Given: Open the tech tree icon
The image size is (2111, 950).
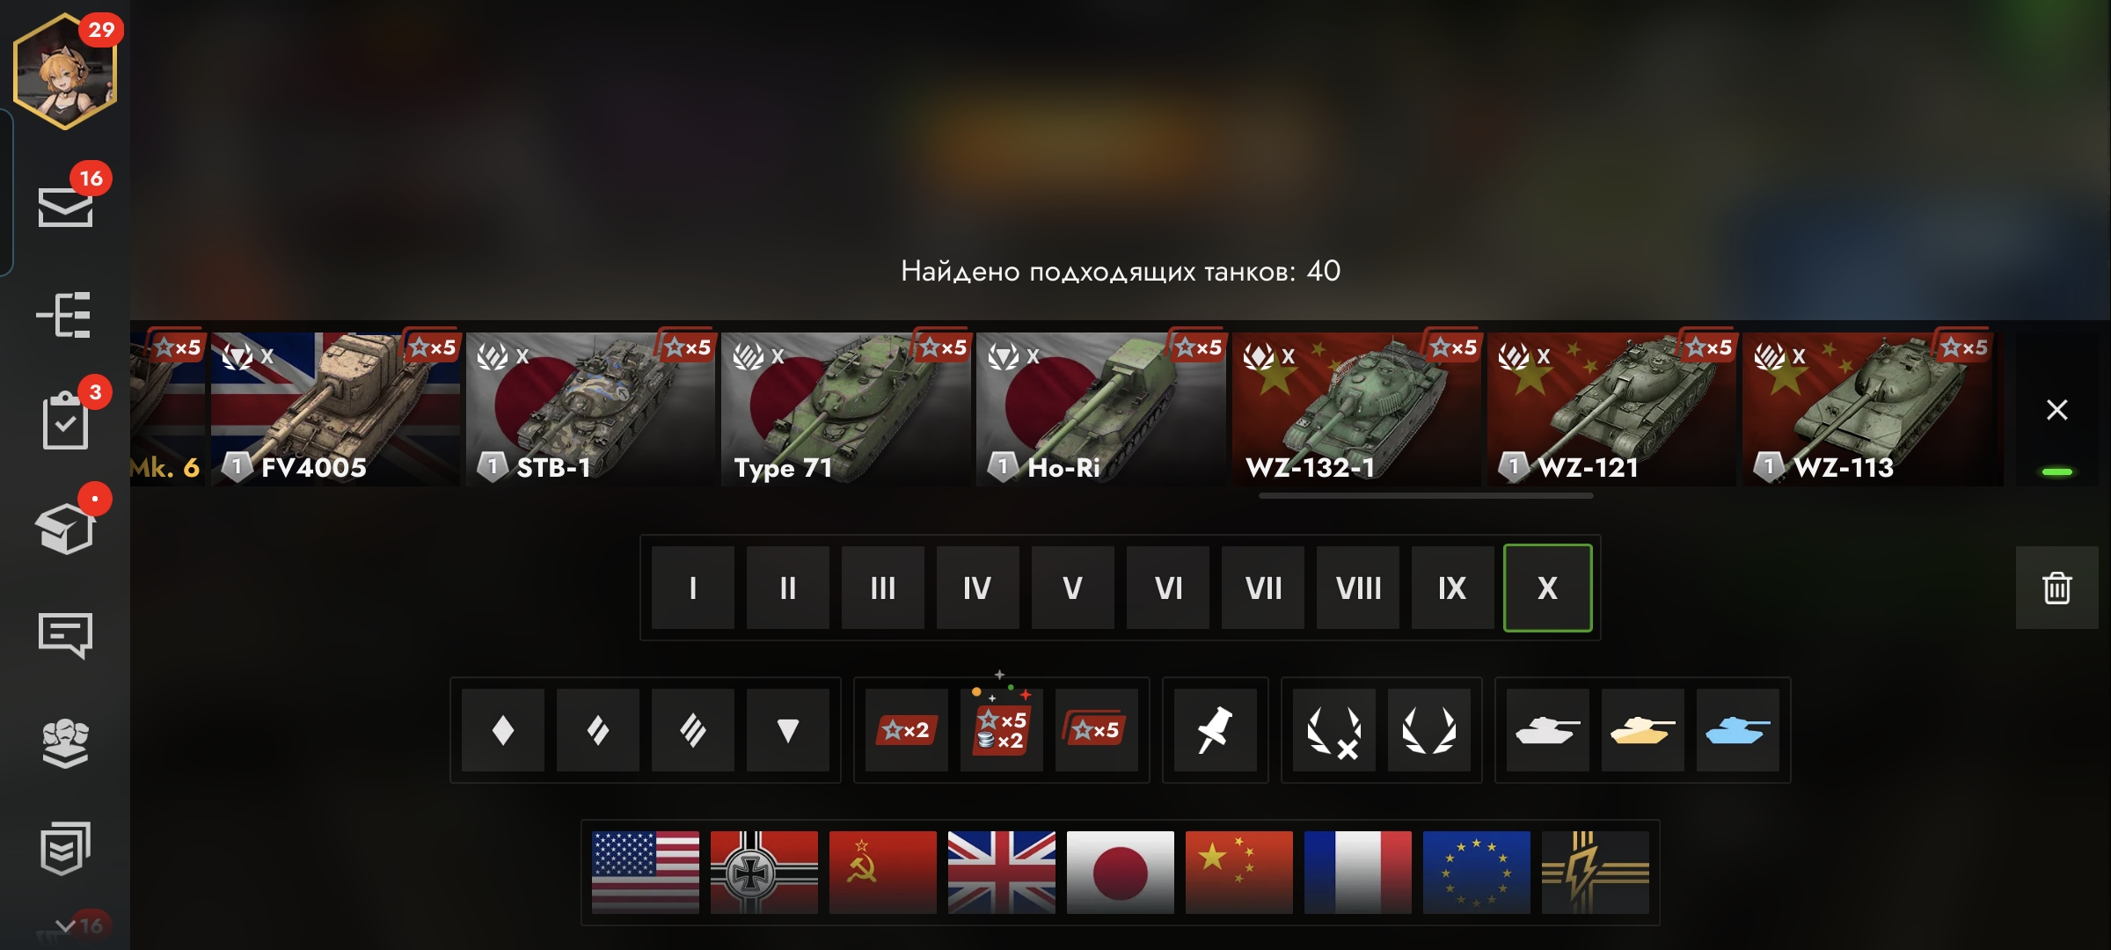Looking at the screenshot, I should [64, 315].
